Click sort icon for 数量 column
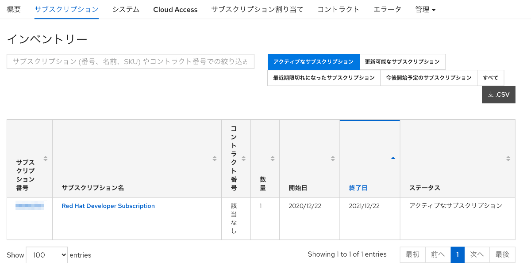Viewport: 531px width, 273px height. (x=273, y=159)
